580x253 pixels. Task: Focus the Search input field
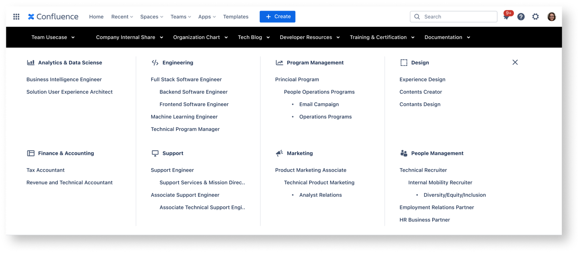pyautogui.click(x=453, y=17)
